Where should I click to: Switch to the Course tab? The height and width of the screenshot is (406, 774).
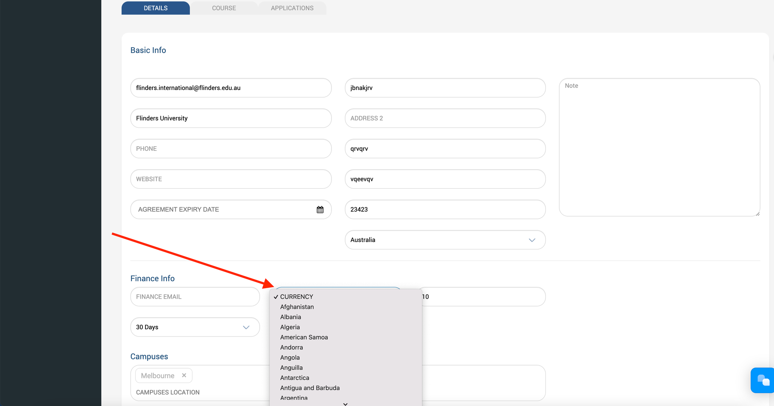pyautogui.click(x=224, y=8)
